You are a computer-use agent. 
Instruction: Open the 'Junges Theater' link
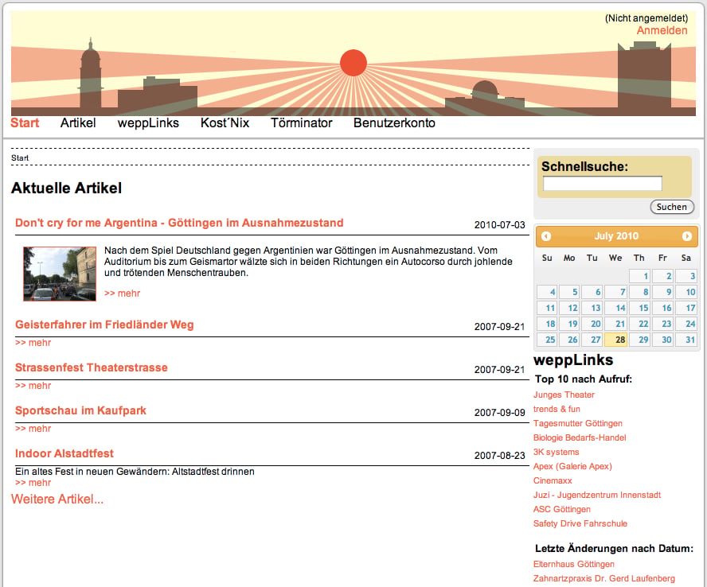[x=564, y=395]
